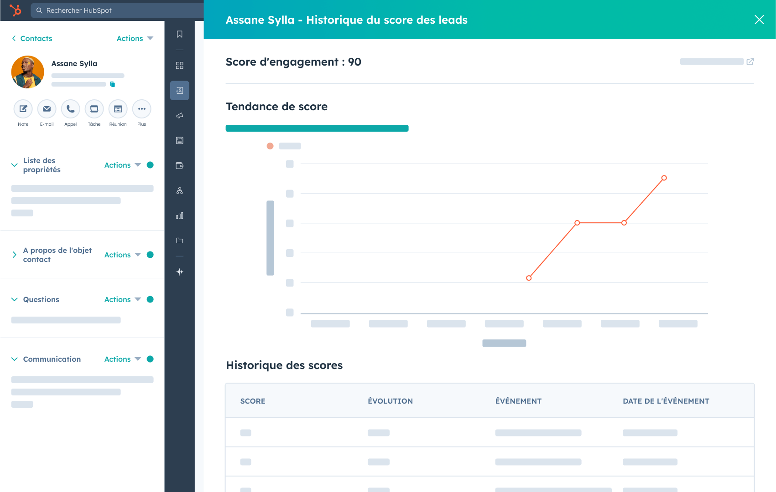Collapse the Liste des propriétés section
This screenshot has width=776, height=492.
[x=15, y=165]
